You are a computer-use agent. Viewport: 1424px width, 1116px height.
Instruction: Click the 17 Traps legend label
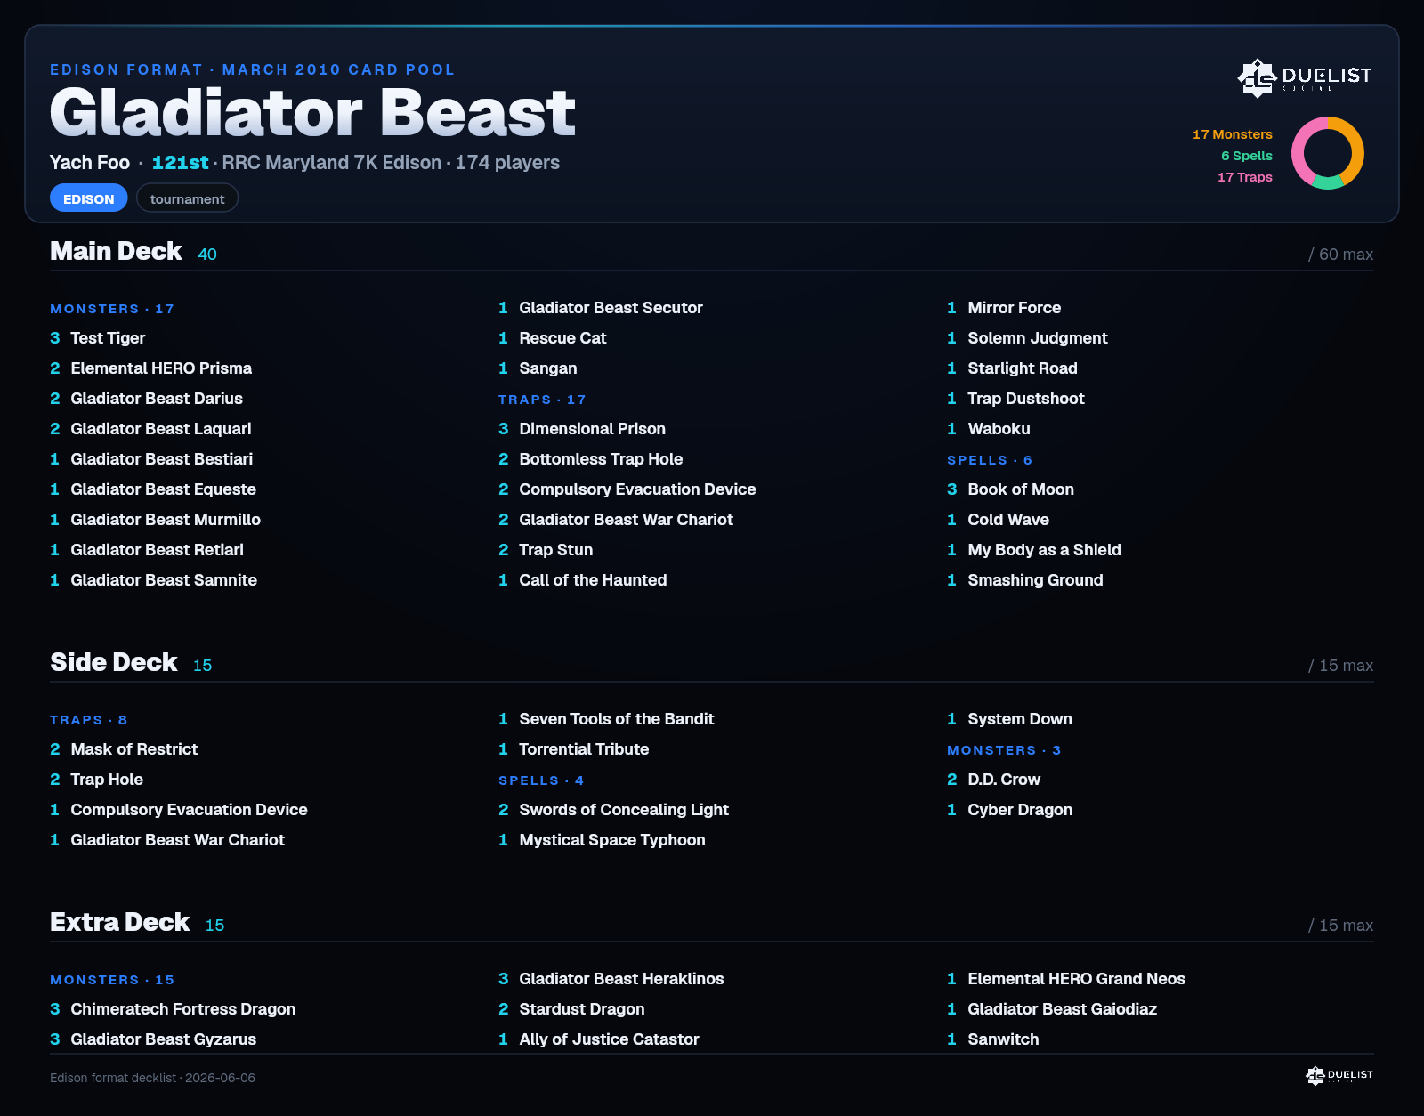(1244, 177)
